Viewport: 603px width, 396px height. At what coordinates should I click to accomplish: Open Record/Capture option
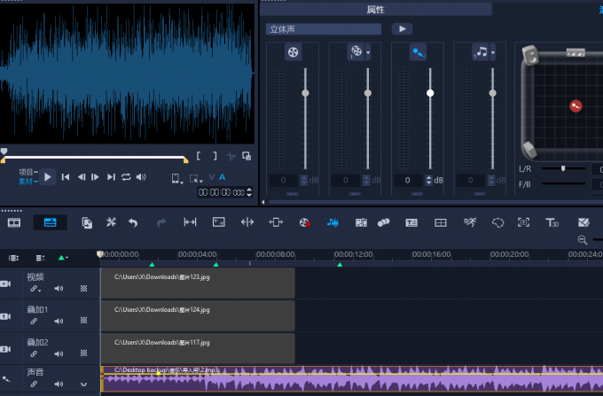[304, 222]
